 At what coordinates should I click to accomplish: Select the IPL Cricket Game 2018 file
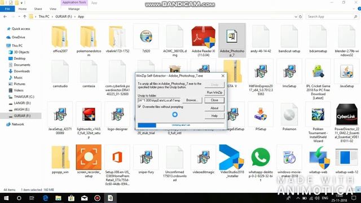pyautogui.click(x=318, y=80)
